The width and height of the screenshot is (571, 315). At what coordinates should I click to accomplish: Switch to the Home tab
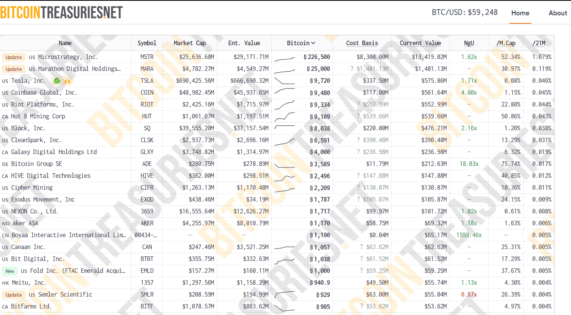[x=520, y=13]
